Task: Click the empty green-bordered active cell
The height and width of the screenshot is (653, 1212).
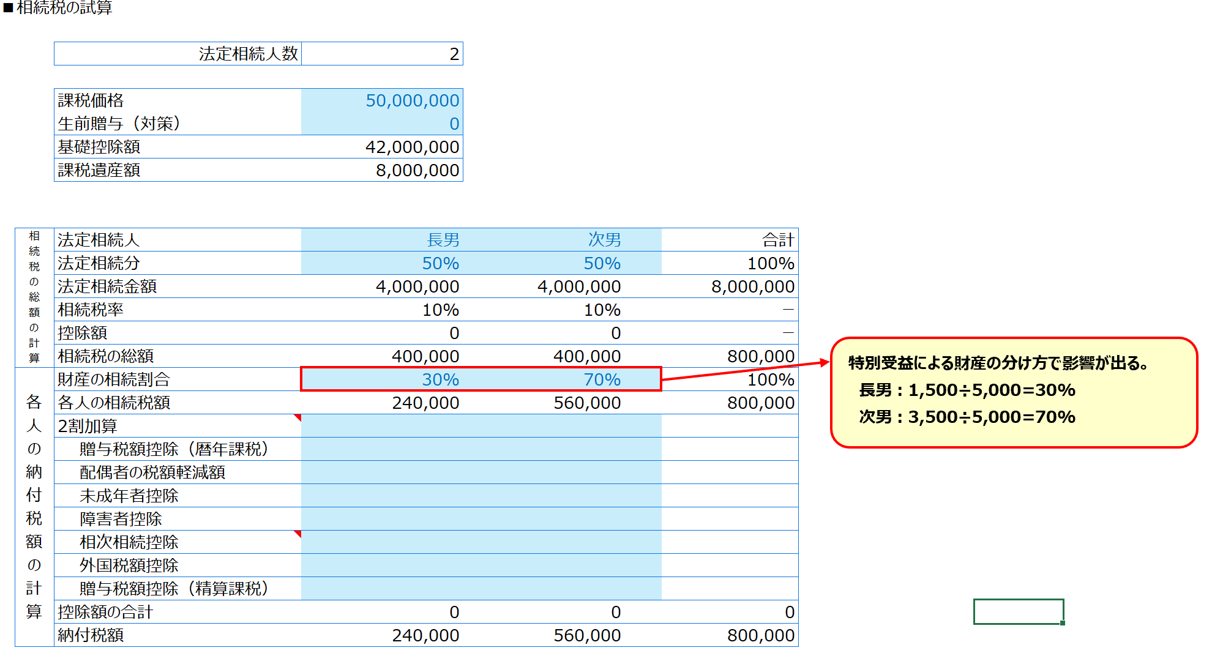Action: coord(1019,611)
